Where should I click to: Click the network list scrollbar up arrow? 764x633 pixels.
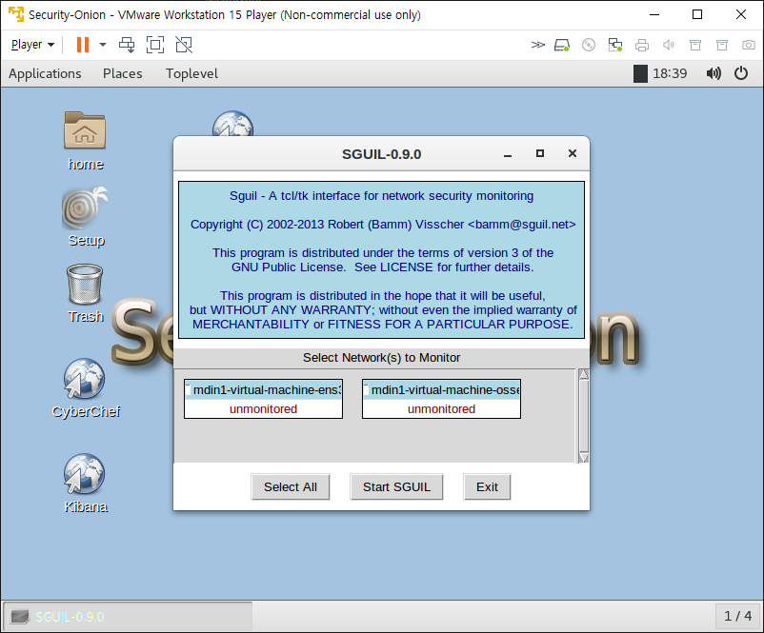click(583, 374)
